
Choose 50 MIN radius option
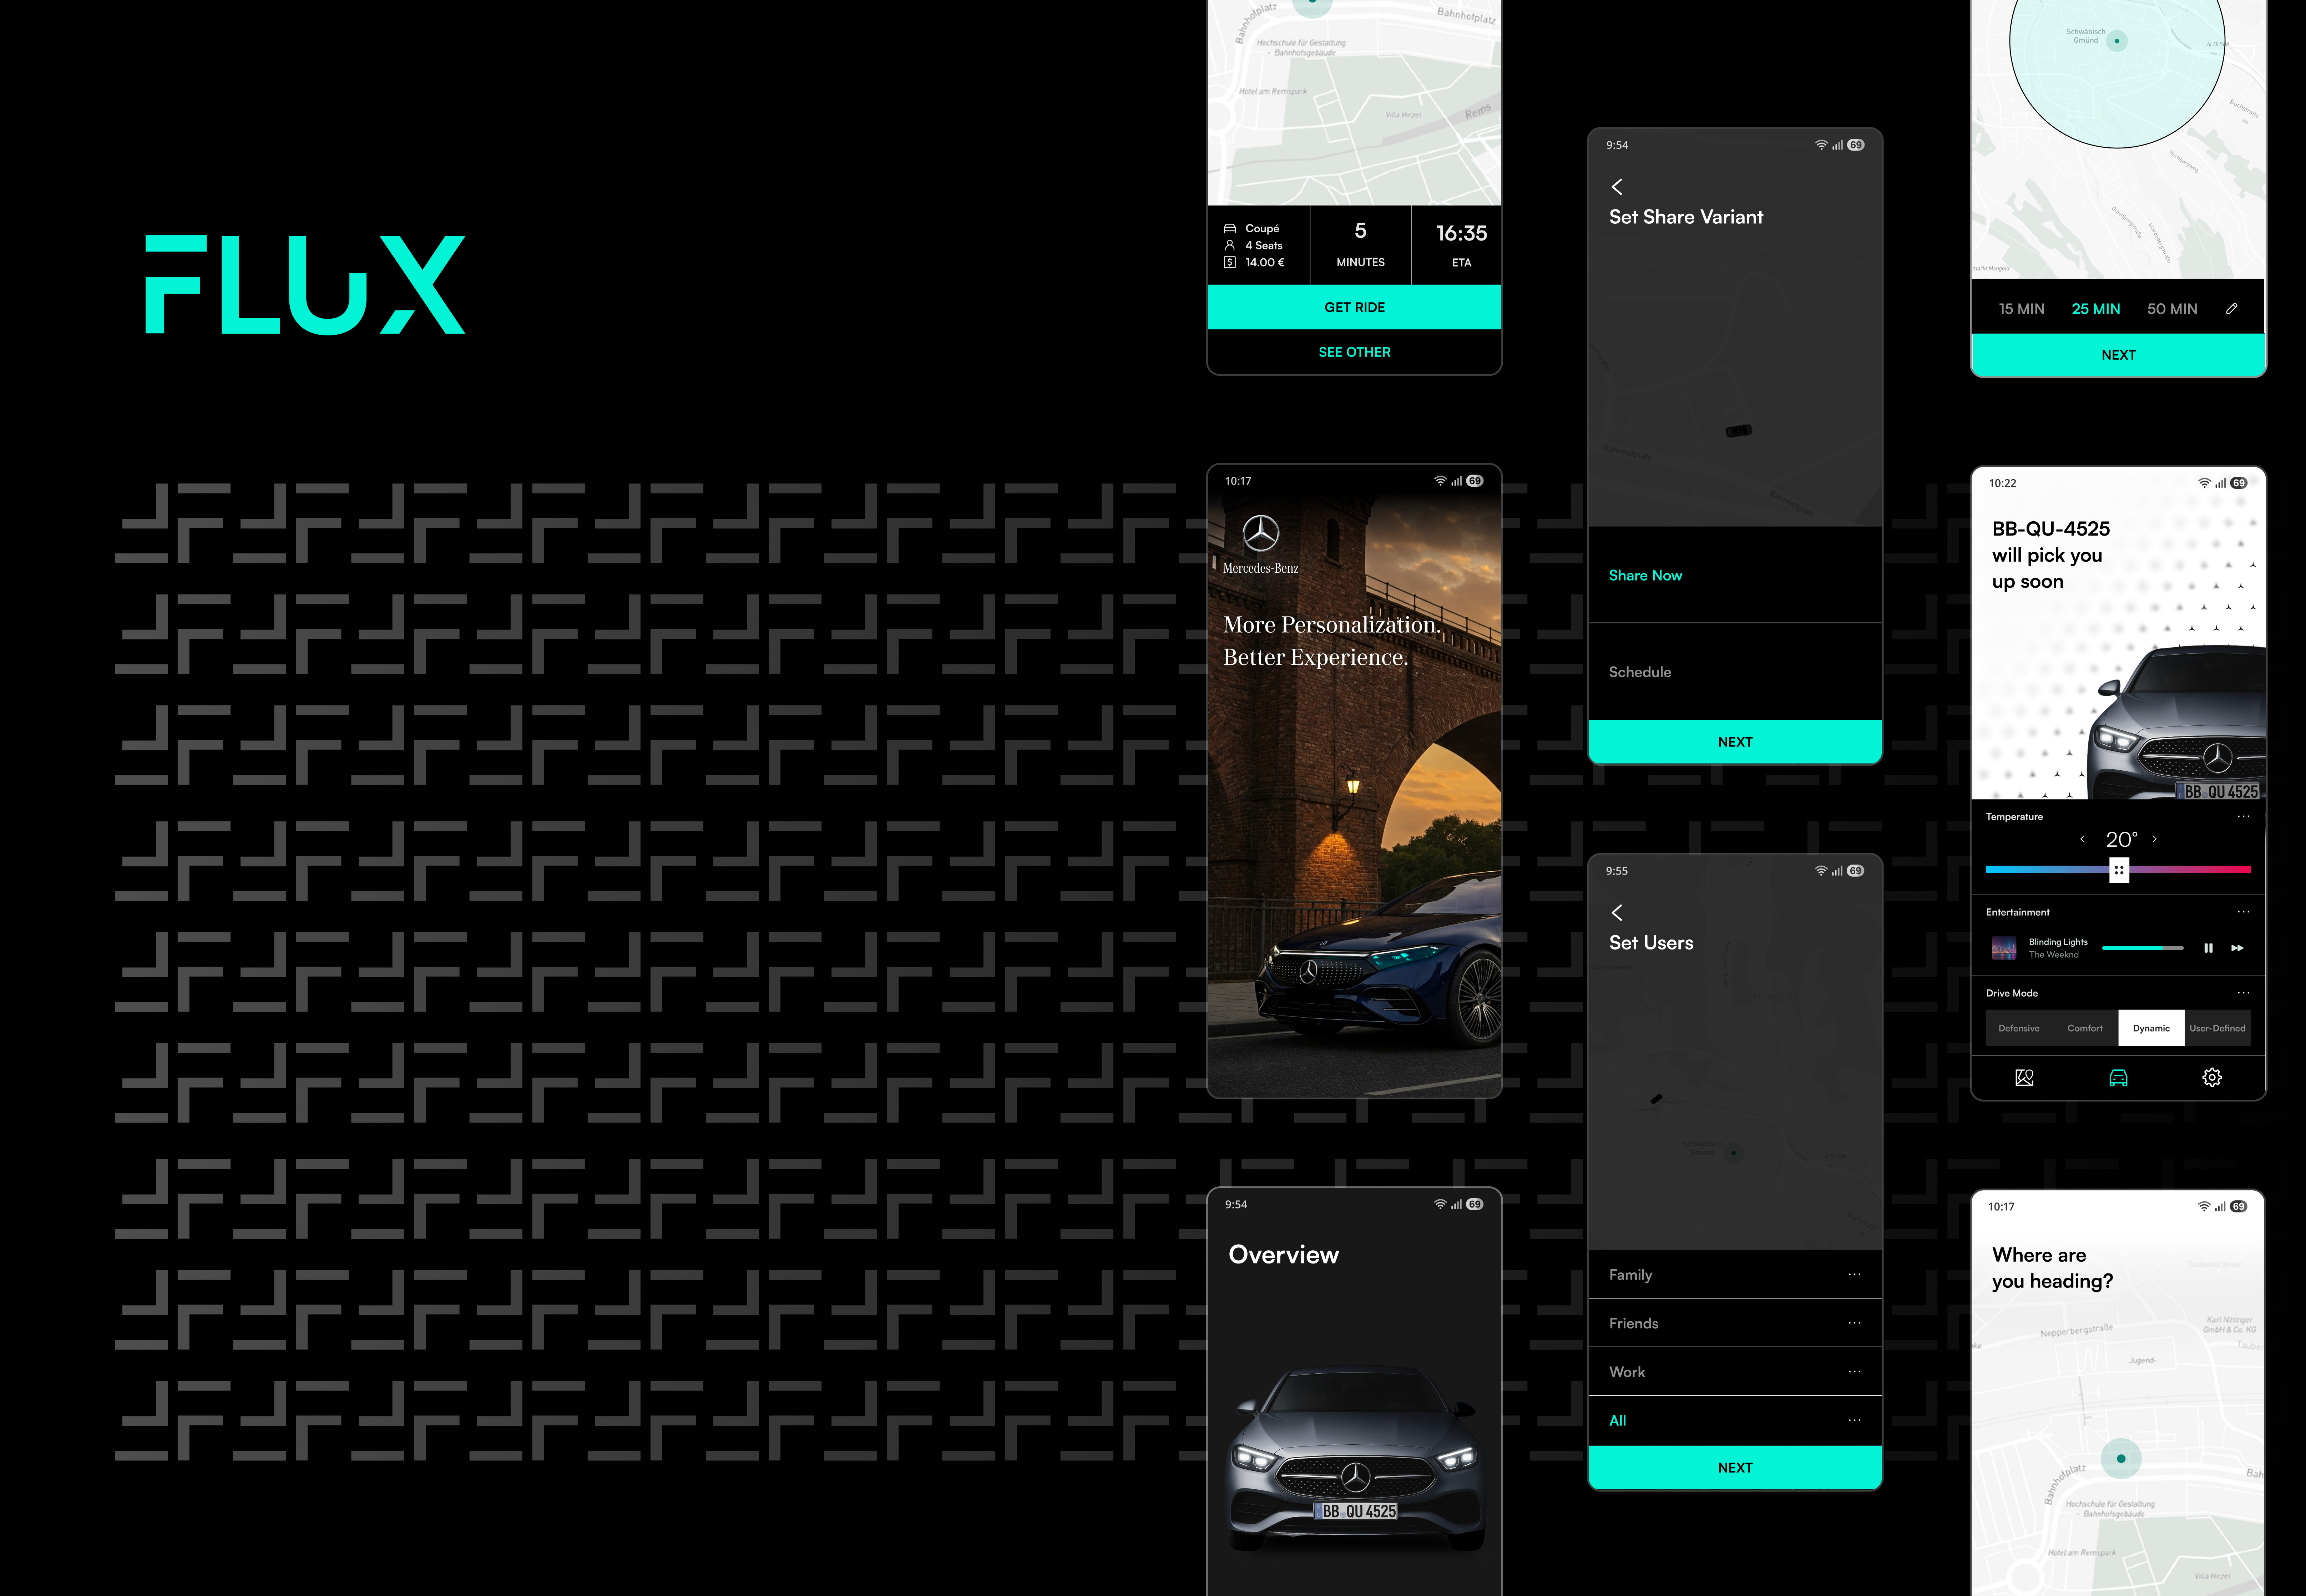pos(2172,309)
